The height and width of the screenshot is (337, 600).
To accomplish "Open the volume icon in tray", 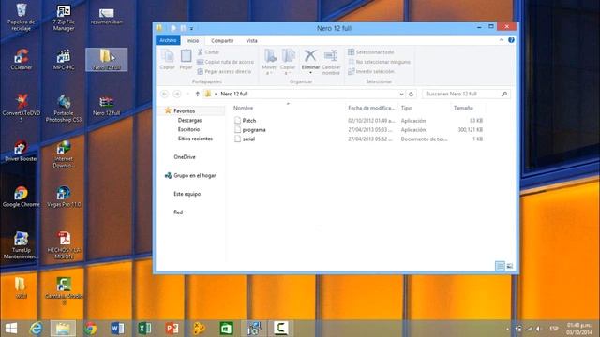I will (x=538, y=329).
